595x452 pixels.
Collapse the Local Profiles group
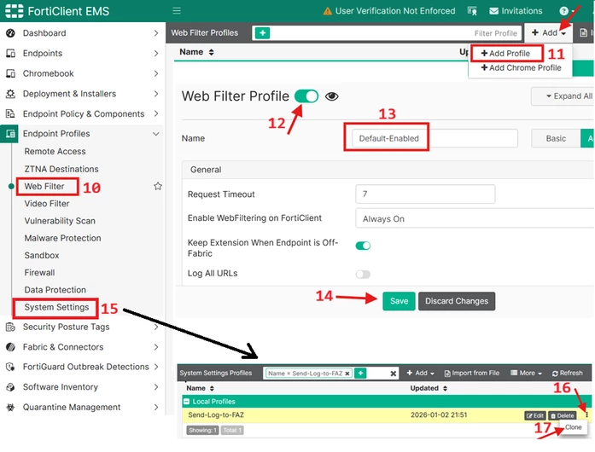click(x=187, y=401)
